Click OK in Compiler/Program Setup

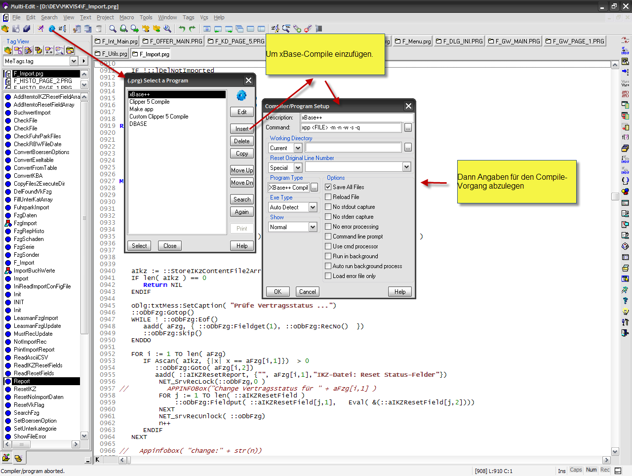pos(278,292)
